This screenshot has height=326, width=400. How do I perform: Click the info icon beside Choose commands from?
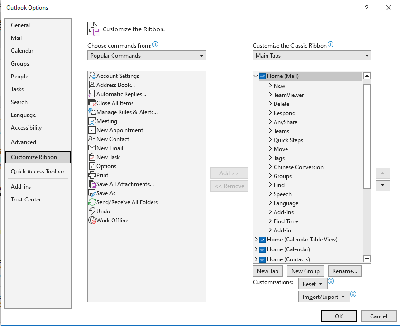coord(155,44)
